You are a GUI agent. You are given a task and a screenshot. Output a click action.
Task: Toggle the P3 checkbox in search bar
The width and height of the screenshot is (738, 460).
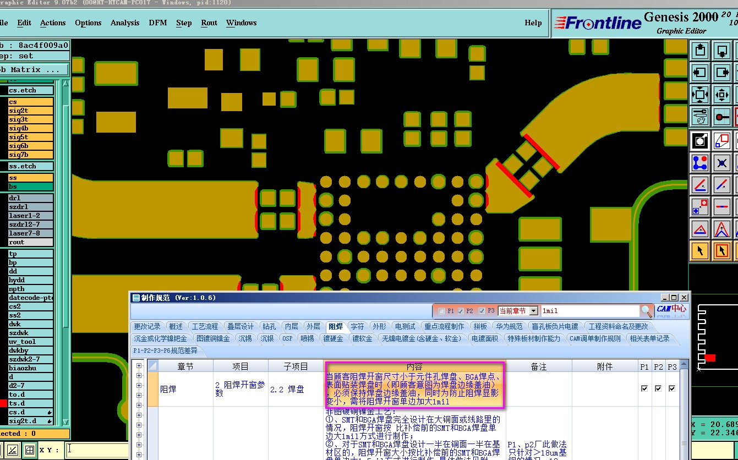482,311
